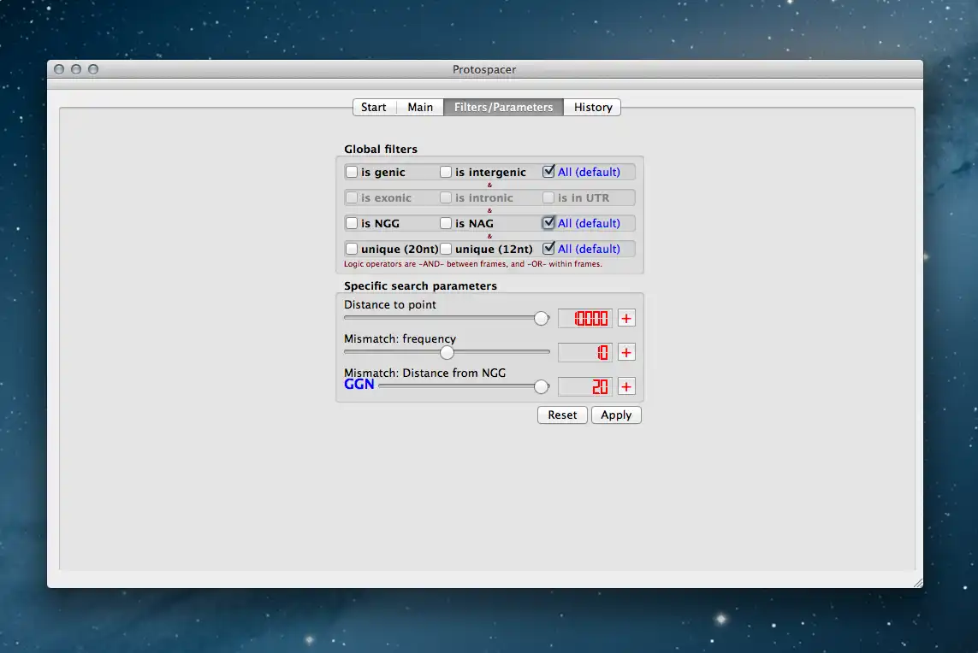Image resolution: width=978 pixels, height=653 pixels.
Task: Enable the 'is genic' checkbox
Action: tap(352, 172)
